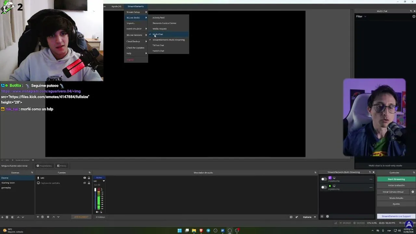Image resolution: width=416 pixels, height=234 pixels.
Task: Select TikTok Chat dock
Action: pos(168,45)
